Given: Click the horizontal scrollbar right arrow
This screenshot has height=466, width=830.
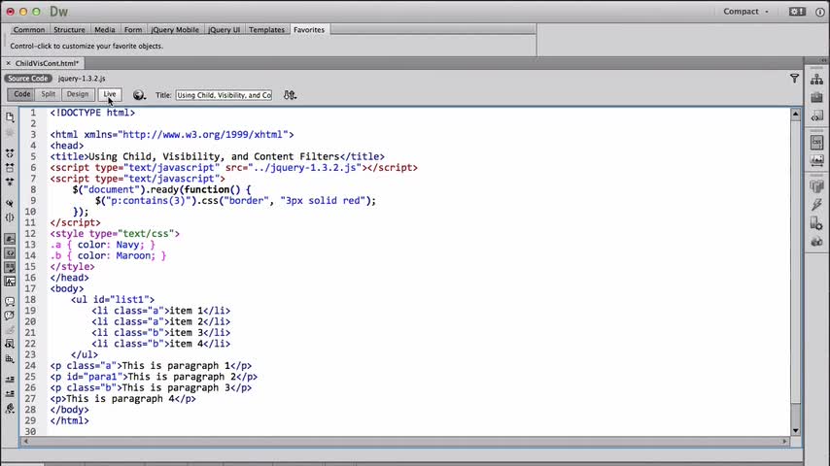Looking at the screenshot, I should click(x=784, y=441).
